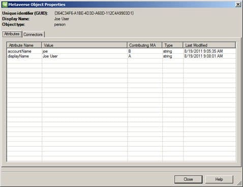
Task: Sort by the Last Modified column header
Action: coord(209,45)
